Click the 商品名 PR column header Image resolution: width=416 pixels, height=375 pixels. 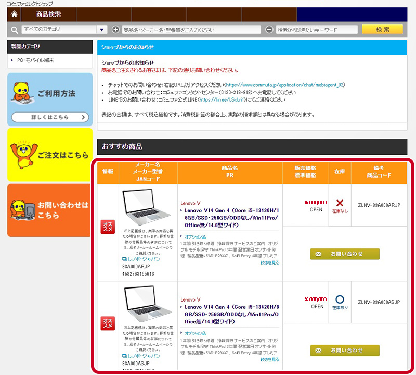coord(230,172)
